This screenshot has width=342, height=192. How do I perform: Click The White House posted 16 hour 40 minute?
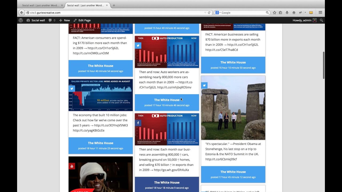[x=100, y=68]
